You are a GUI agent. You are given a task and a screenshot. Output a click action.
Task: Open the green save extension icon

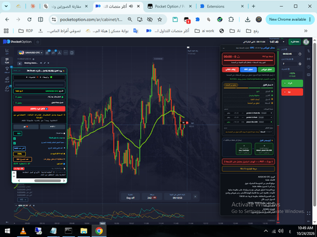point(175,20)
